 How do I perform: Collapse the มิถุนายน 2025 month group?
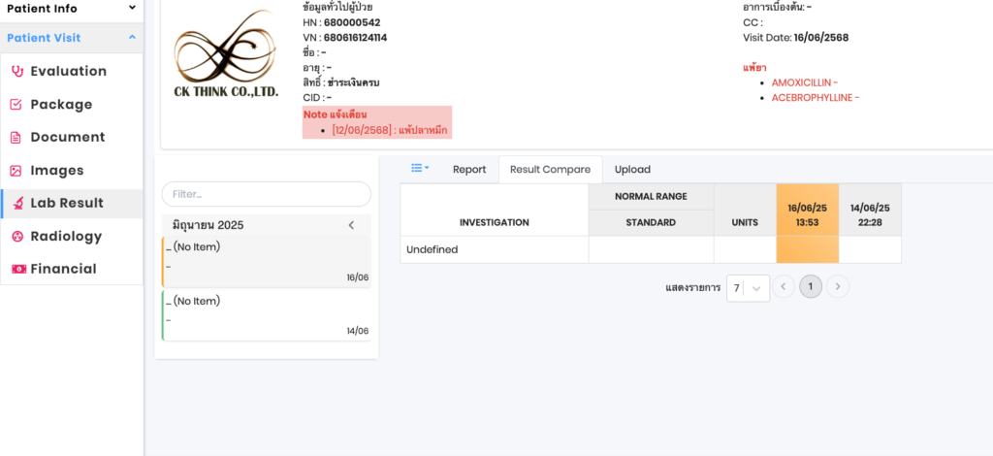click(351, 225)
